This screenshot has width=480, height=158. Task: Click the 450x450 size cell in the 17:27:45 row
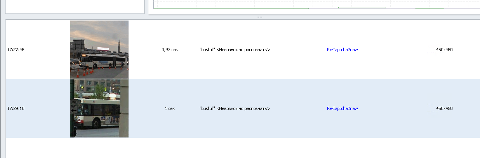[x=444, y=50]
